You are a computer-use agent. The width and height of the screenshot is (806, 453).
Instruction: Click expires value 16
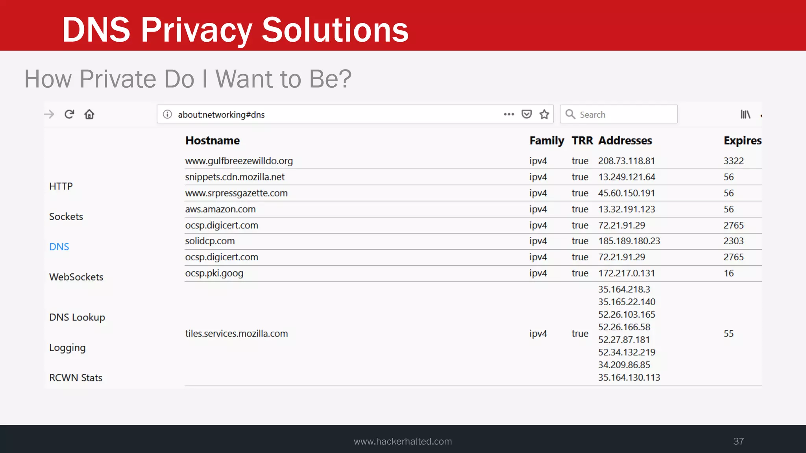pos(729,273)
